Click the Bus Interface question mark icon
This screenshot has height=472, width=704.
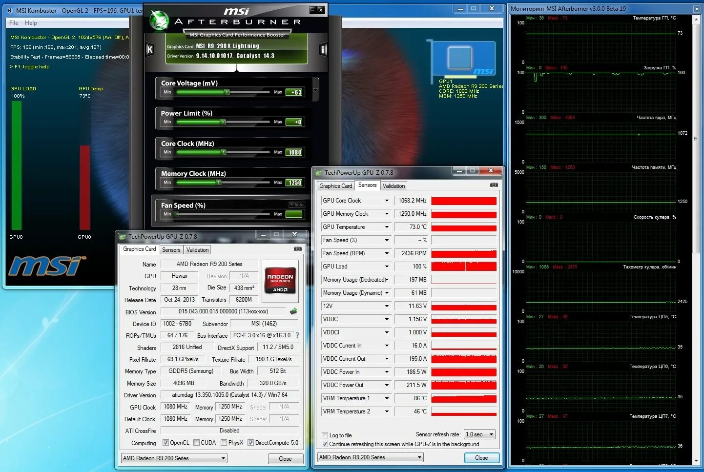tap(297, 335)
